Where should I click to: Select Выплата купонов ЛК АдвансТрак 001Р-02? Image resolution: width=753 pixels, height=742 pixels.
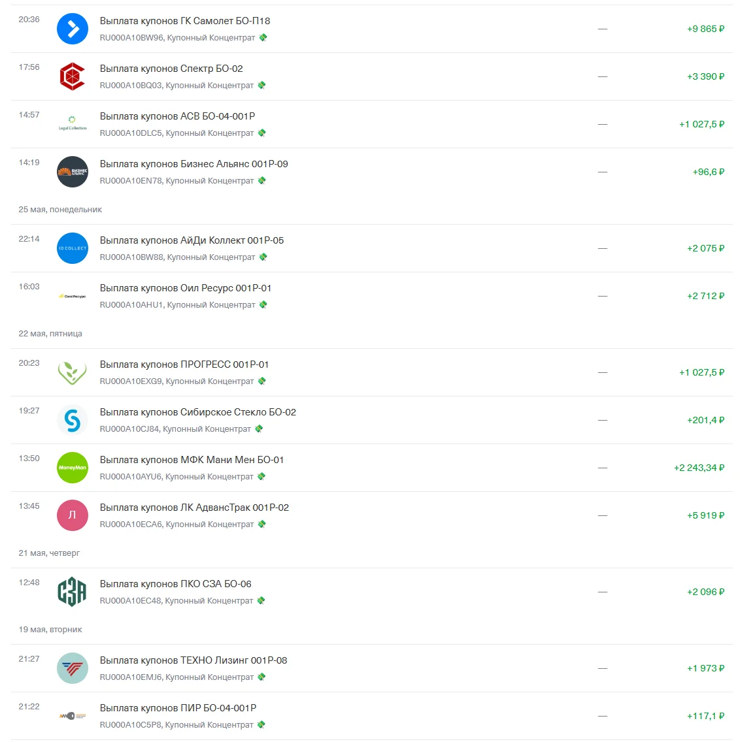(x=195, y=508)
